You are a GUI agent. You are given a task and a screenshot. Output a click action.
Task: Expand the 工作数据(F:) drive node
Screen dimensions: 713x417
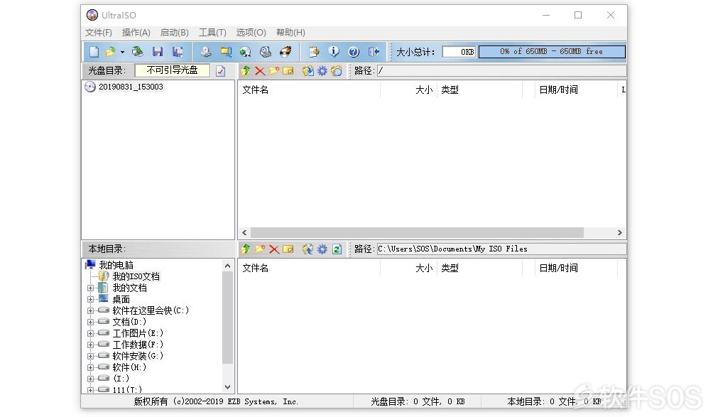tap(90, 345)
